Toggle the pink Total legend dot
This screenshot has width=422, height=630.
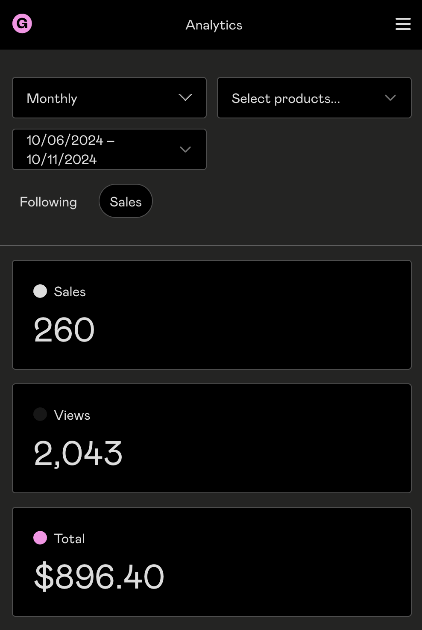pos(40,538)
